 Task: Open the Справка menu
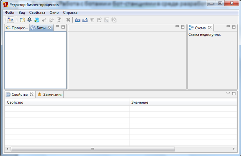point(70,12)
